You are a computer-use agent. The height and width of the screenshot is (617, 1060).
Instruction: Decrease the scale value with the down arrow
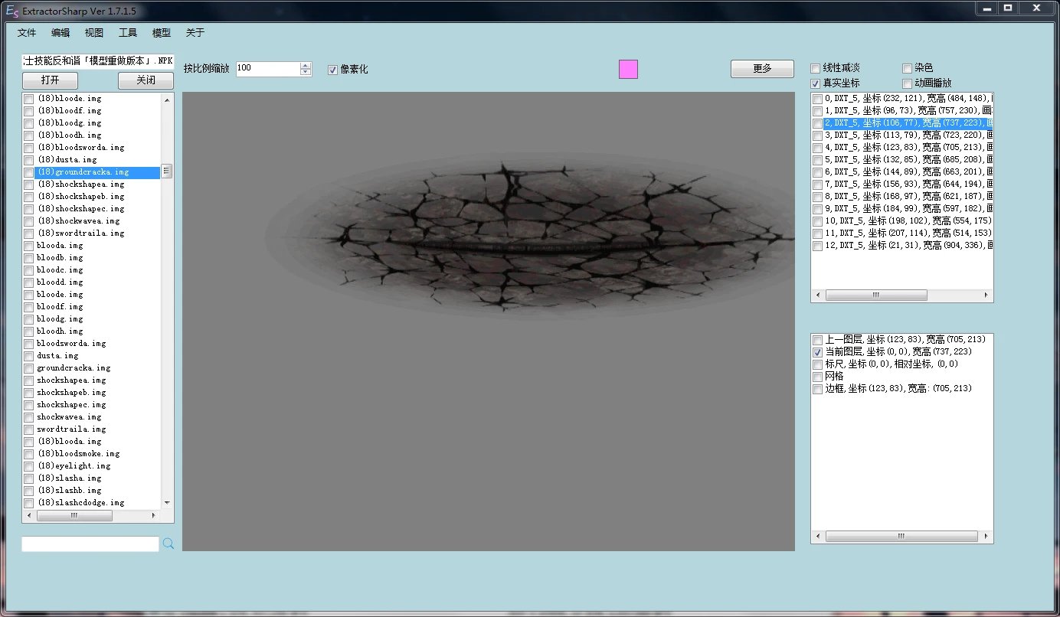[306, 72]
